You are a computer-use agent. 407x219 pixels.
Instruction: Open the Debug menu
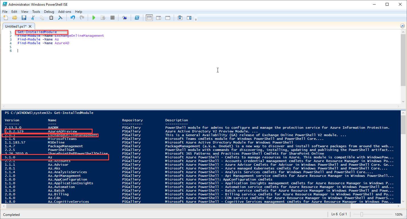pyautogui.click(x=49, y=12)
